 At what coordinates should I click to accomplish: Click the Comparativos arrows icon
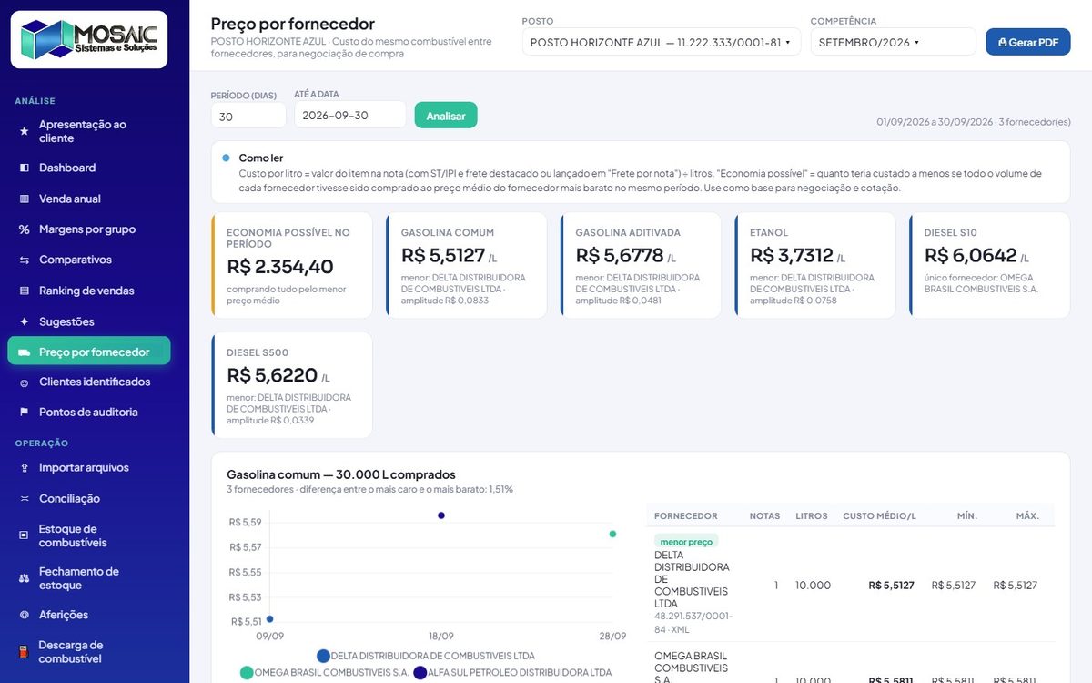coord(25,260)
